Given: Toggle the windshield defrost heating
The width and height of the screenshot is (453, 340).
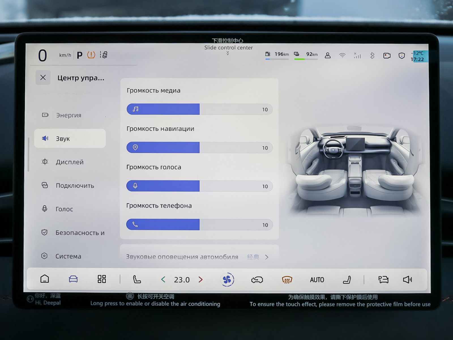Looking at the screenshot, I should click(x=287, y=280).
